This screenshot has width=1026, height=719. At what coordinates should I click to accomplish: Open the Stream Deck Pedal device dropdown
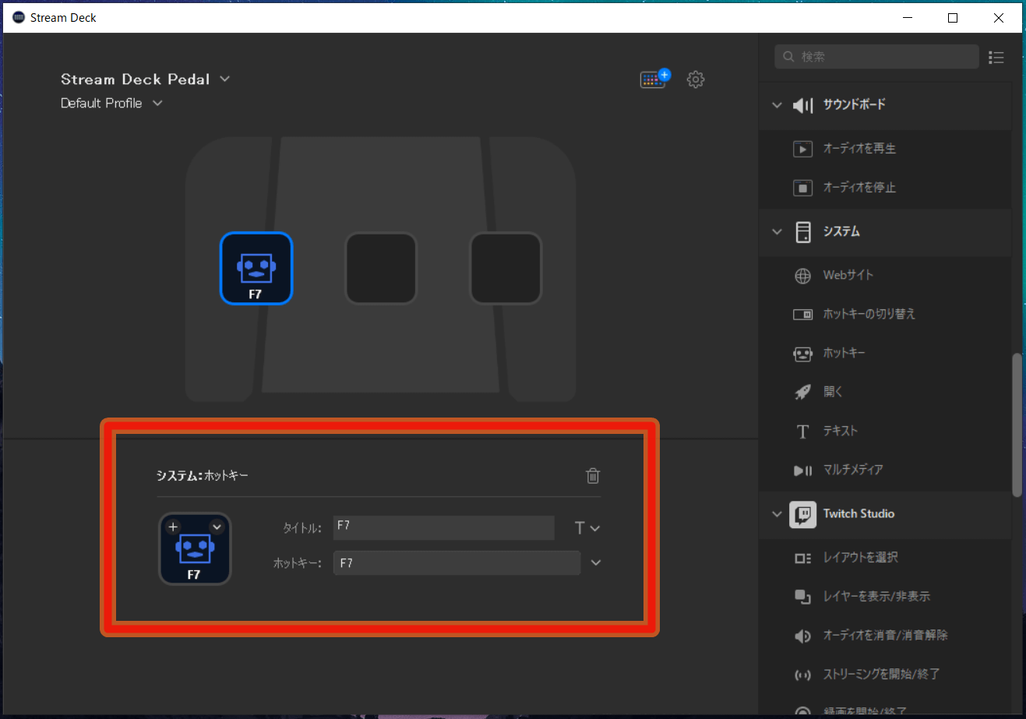click(145, 79)
